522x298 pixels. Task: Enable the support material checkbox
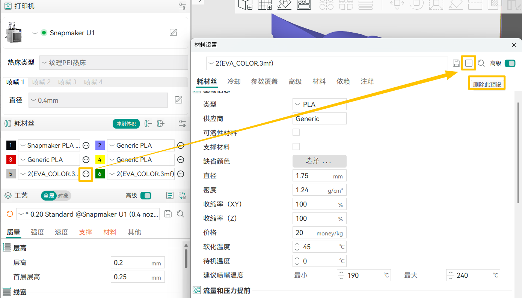[296, 147]
